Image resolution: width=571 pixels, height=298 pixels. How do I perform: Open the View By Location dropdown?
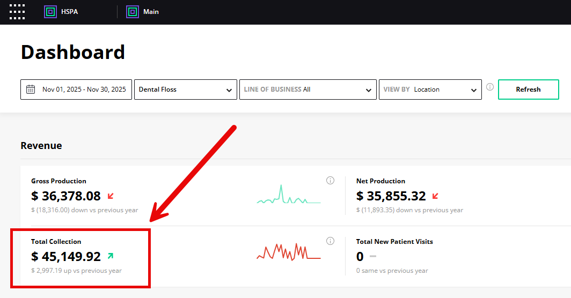[x=430, y=90]
